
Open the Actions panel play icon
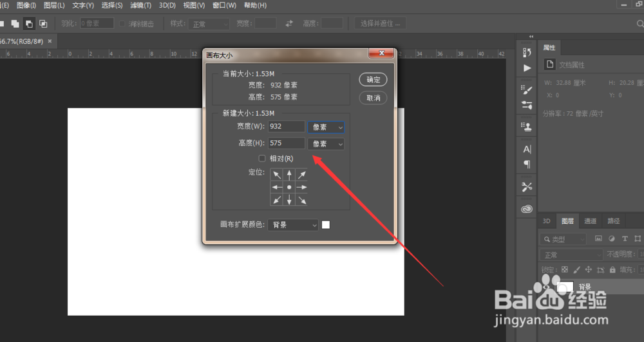point(527,68)
